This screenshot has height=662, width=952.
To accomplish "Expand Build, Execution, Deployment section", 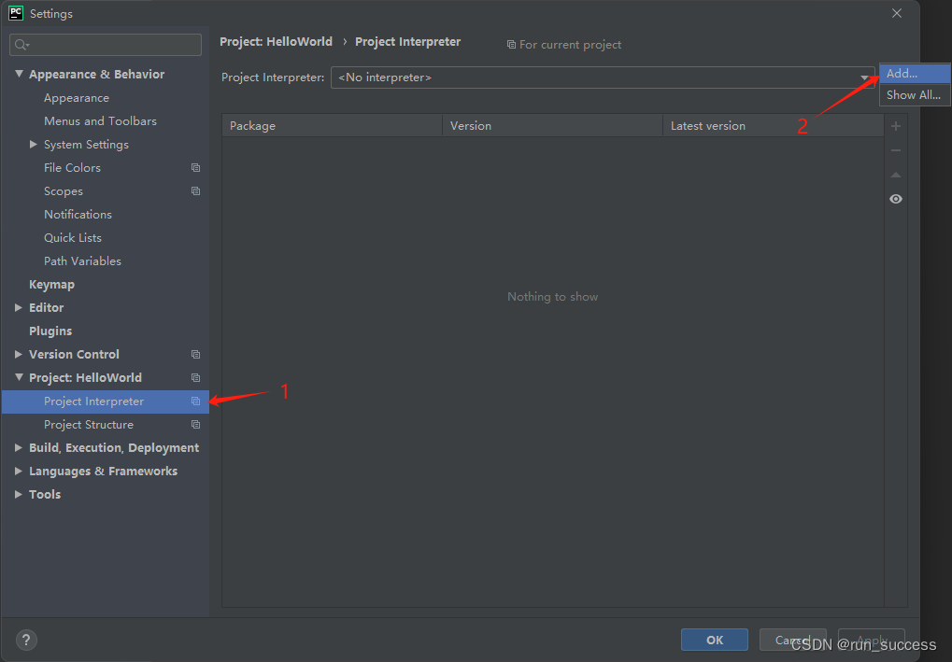I will [x=19, y=448].
